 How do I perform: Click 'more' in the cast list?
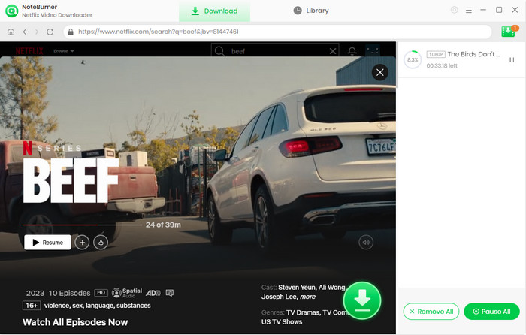(x=307, y=297)
